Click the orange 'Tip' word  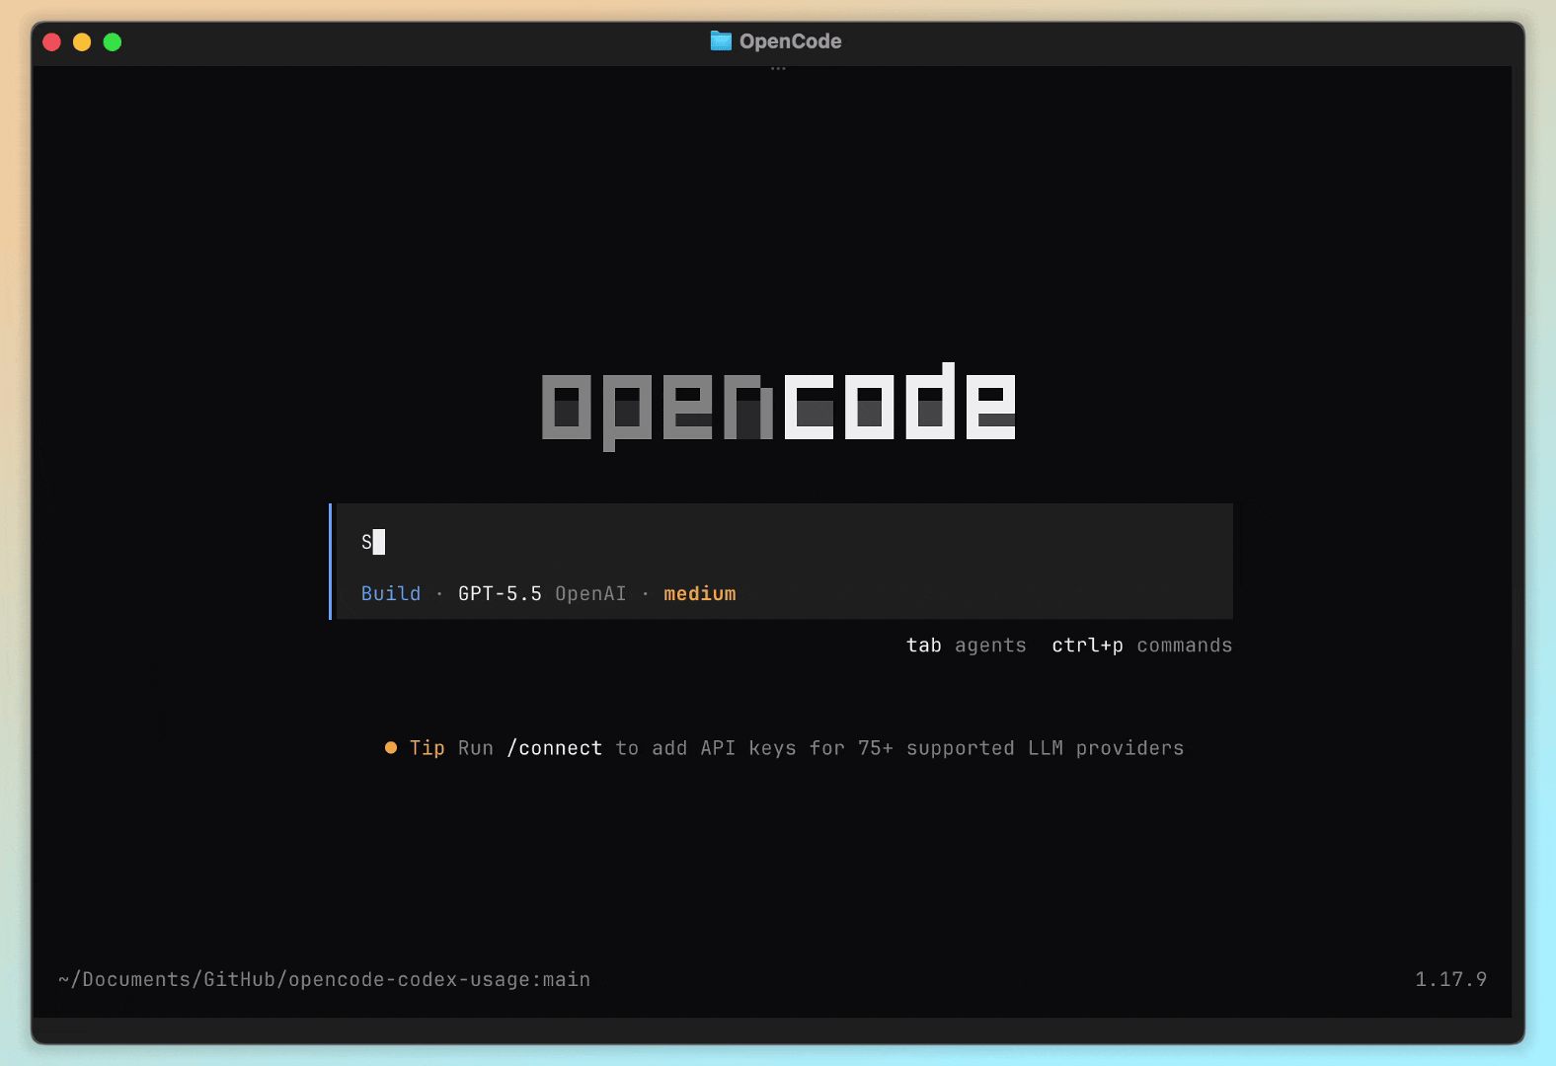coord(428,748)
